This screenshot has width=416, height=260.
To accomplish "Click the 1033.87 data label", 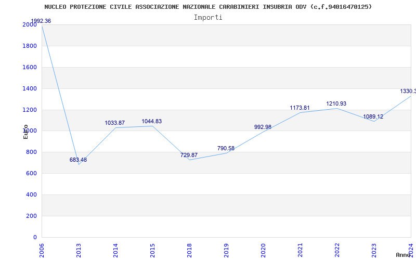I will 114,123.
